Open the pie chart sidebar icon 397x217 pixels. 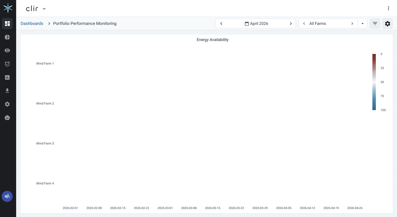[x=7, y=37]
